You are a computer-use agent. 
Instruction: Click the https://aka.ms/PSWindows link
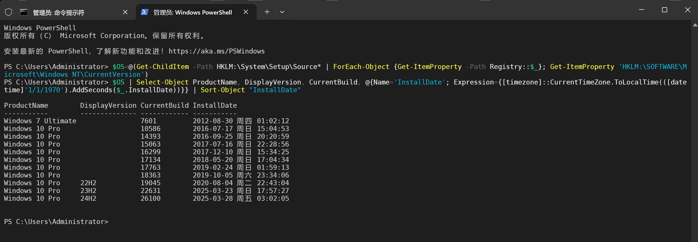tap(217, 51)
